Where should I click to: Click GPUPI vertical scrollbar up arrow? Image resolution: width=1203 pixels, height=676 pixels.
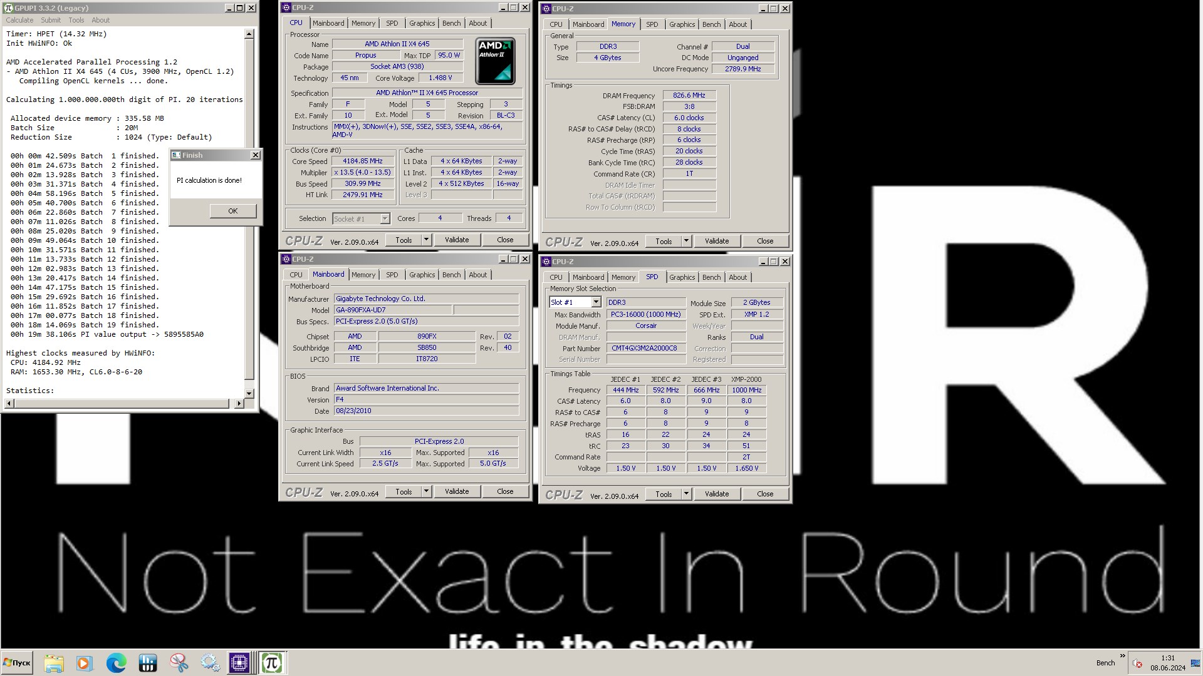(249, 34)
